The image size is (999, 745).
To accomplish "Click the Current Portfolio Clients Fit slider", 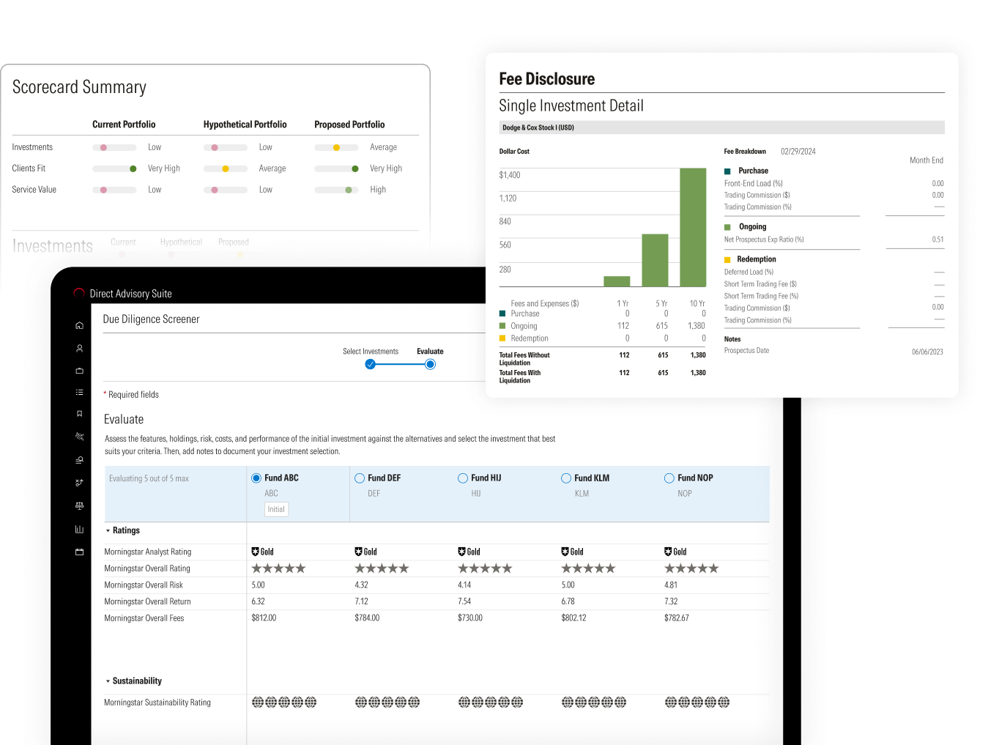I will (114, 168).
